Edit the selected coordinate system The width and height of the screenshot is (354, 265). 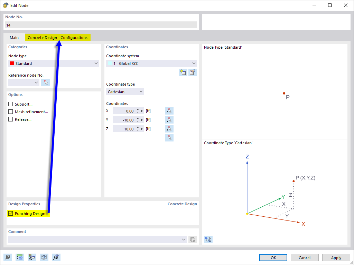pyautogui.click(x=193, y=72)
